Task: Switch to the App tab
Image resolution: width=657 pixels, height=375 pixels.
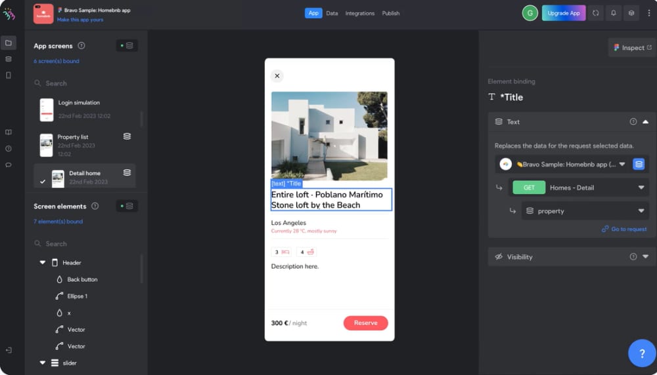Action: point(313,13)
